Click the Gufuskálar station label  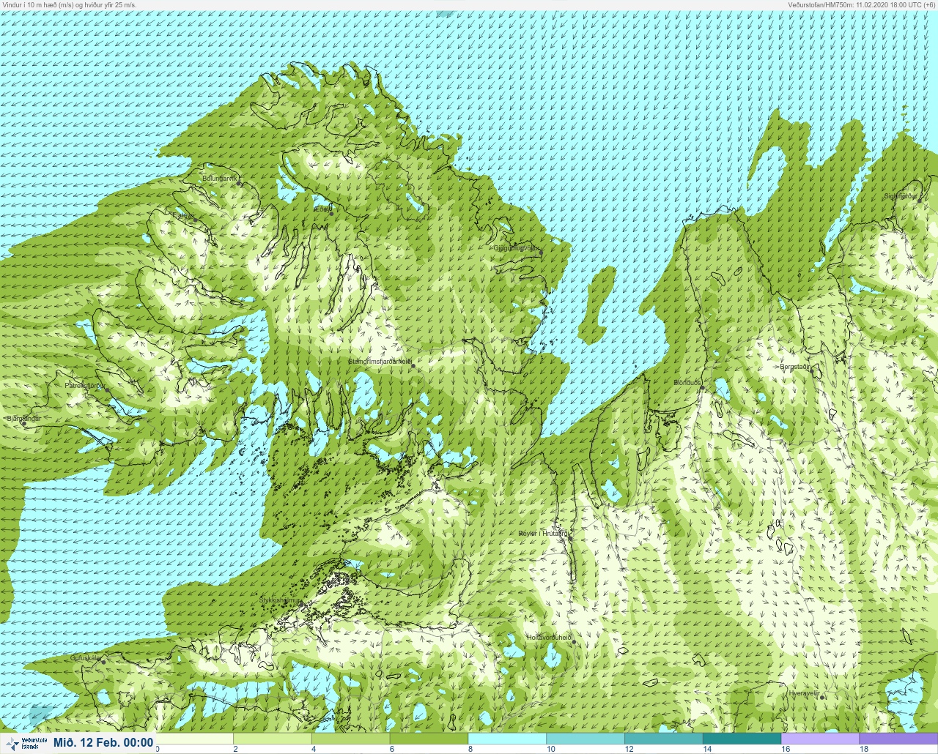(85, 658)
